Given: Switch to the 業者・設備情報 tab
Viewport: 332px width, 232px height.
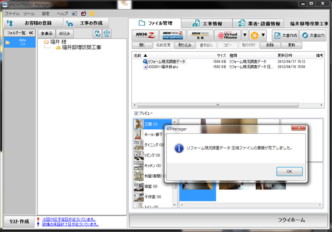Looking at the screenshot, I should coord(259,24).
